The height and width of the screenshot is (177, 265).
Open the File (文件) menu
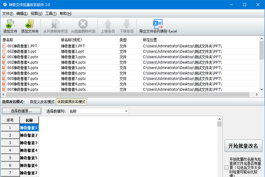[x=8, y=14]
